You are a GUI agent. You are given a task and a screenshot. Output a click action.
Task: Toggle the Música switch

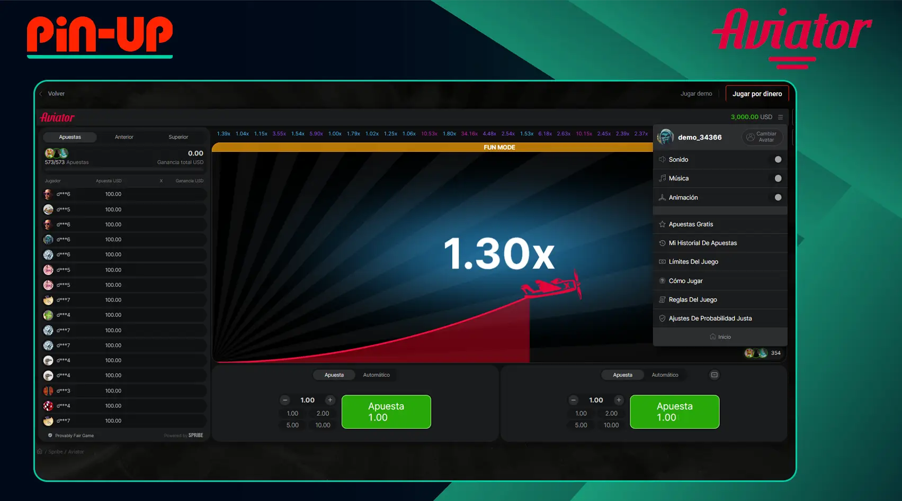[x=777, y=178]
